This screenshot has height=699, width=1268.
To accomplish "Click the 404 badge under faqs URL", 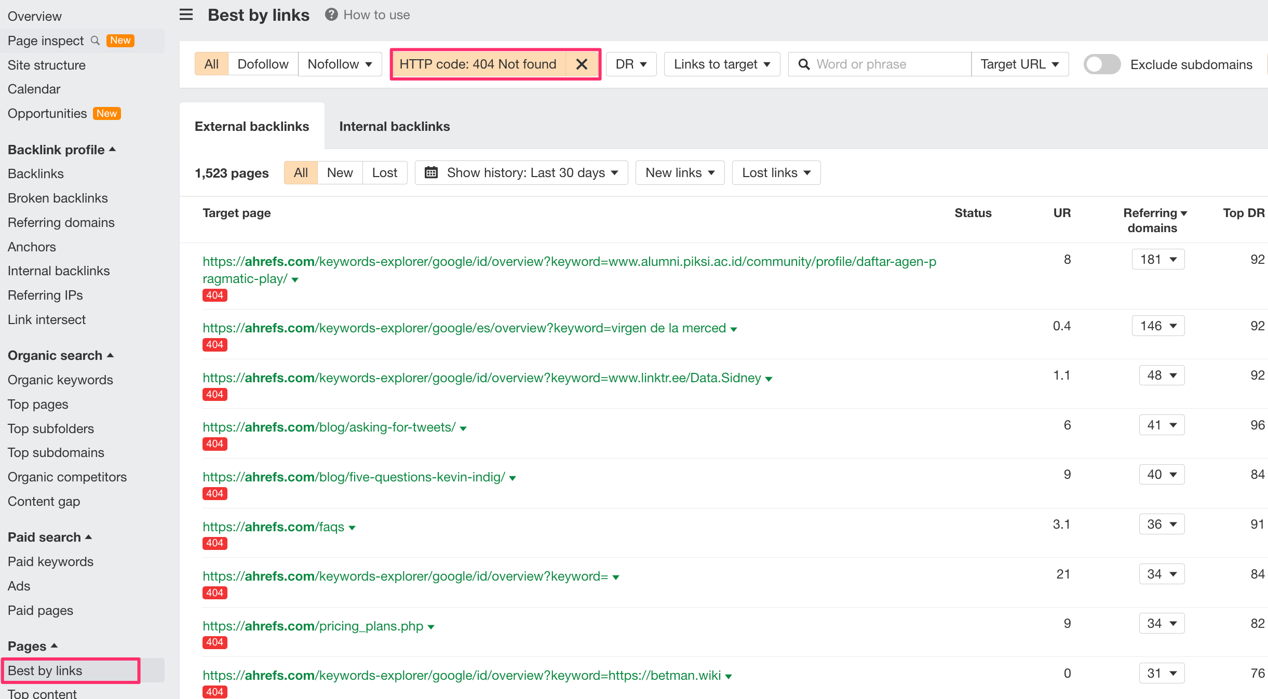I will (x=214, y=543).
